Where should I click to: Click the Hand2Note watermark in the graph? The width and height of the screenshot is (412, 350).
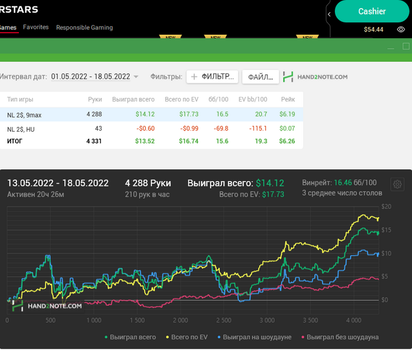pos(46,305)
